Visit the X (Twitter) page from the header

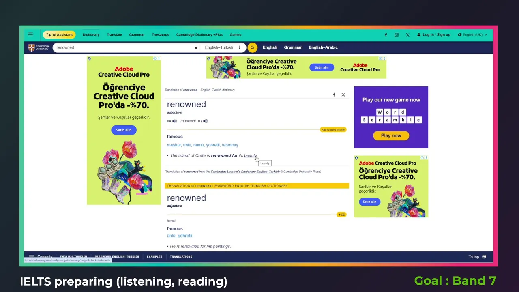coord(407,35)
